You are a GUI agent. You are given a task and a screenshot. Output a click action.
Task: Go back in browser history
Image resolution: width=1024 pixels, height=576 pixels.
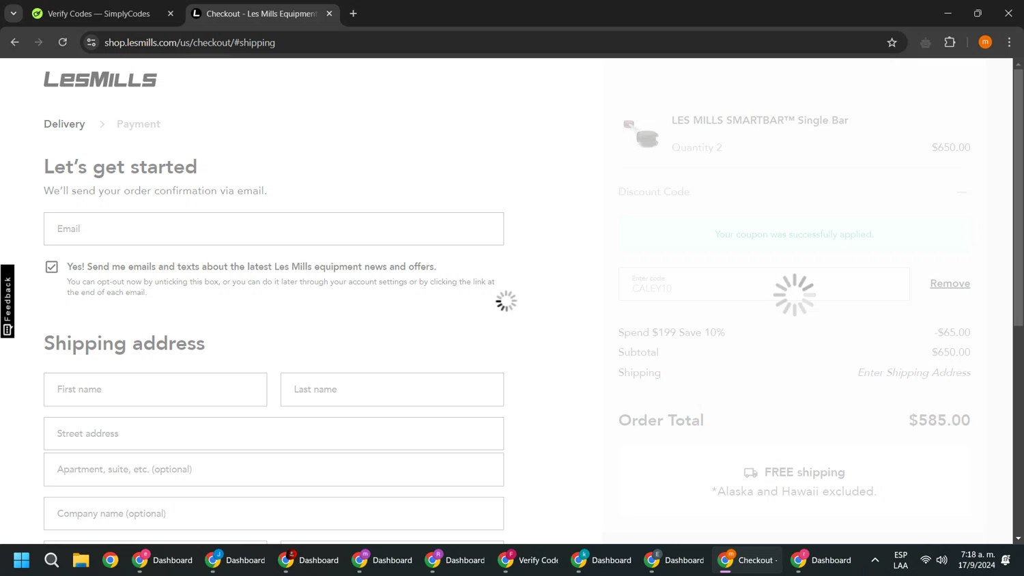click(x=15, y=42)
